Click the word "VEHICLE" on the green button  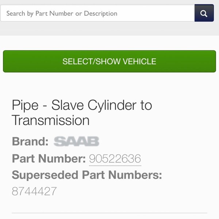[x=139, y=61]
